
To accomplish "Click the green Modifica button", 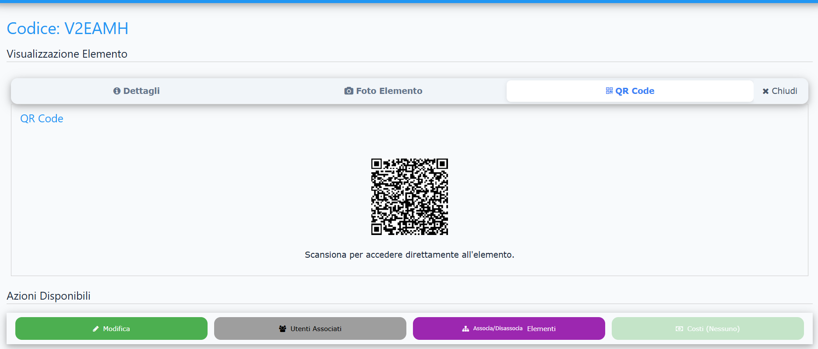I will coord(111,328).
